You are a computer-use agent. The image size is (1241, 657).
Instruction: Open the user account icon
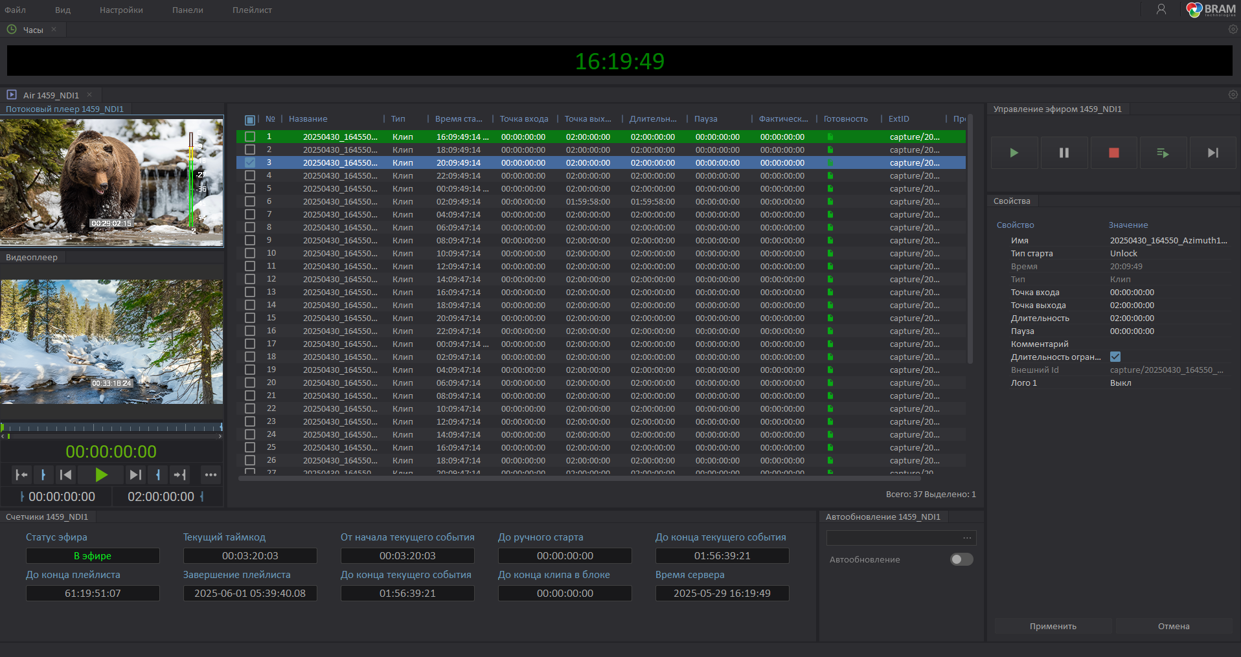[x=1161, y=9]
